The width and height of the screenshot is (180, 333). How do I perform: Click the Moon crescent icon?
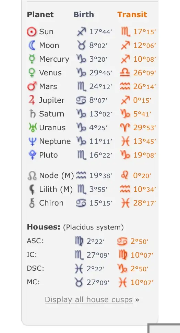32,46
